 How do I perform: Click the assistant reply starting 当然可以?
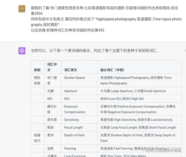click(95, 51)
